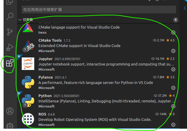Image resolution: width=187 pixels, height=131 pixels.
Task: Click Microsoft publisher under CMake Tools
Action: click(46, 51)
